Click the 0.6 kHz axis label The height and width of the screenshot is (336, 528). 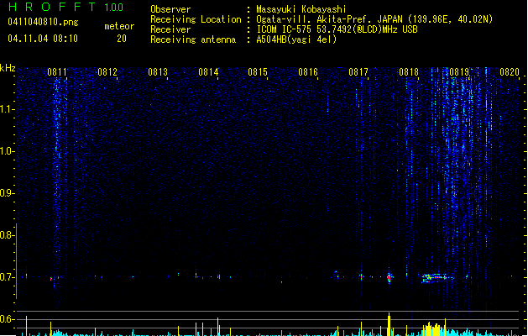click(7, 319)
